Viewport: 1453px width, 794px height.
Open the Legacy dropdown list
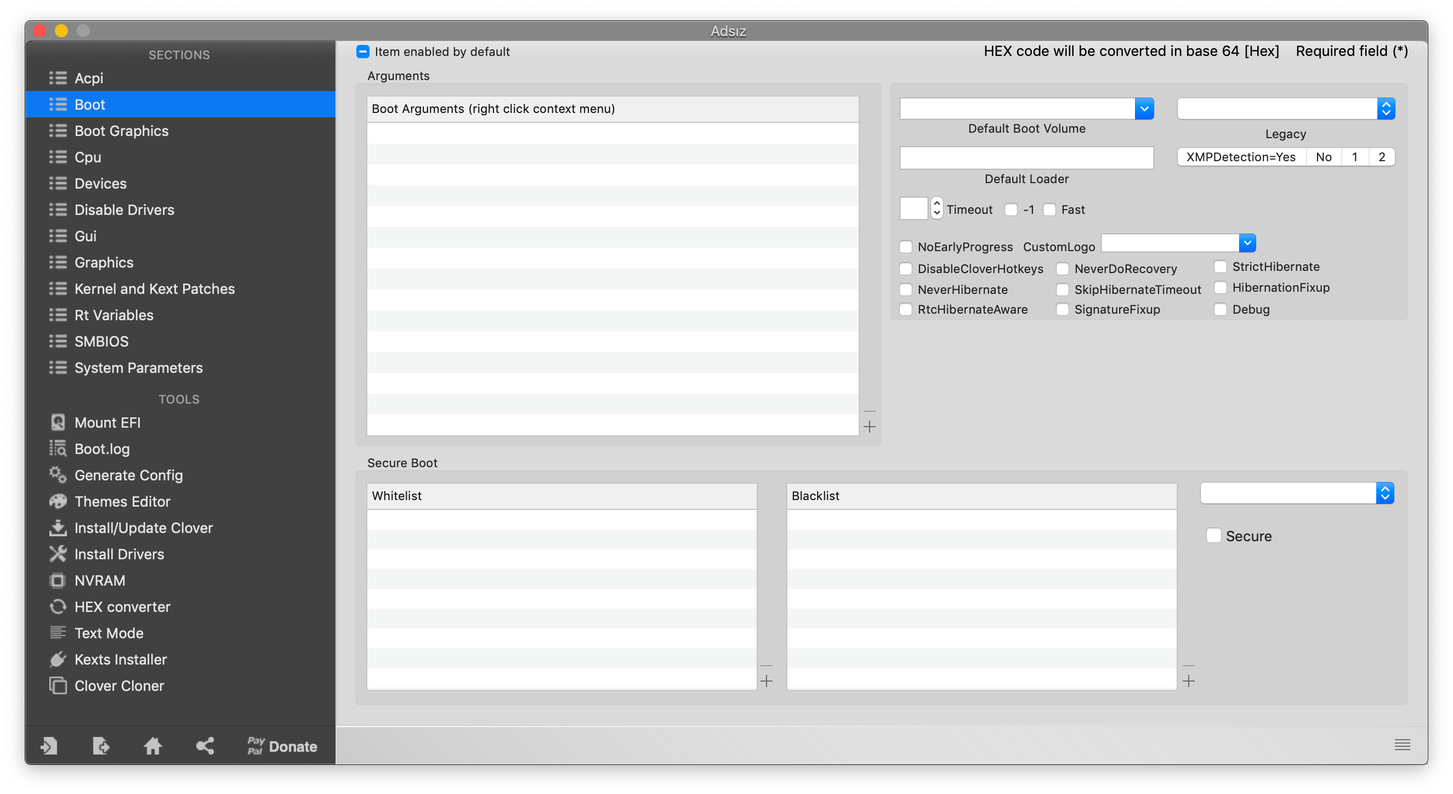click(x=1386, y=108)
